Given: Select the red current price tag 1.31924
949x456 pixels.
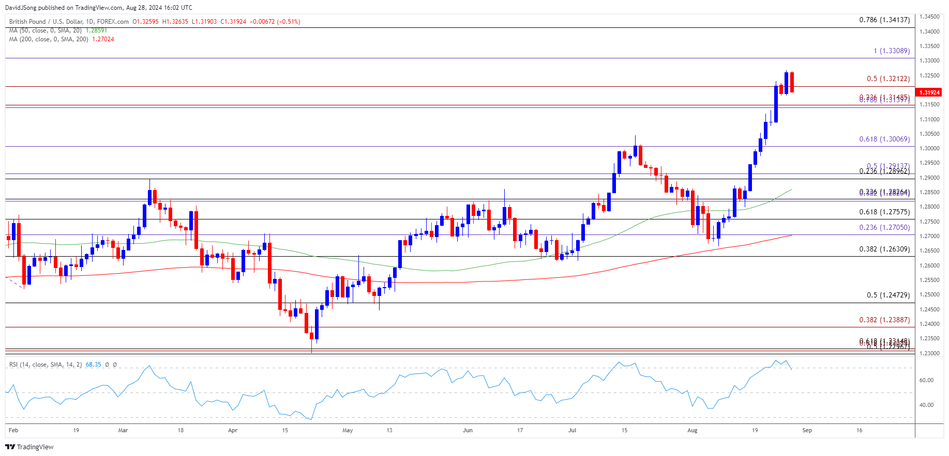Looking at the screenshot, I should tap(928, 92).
